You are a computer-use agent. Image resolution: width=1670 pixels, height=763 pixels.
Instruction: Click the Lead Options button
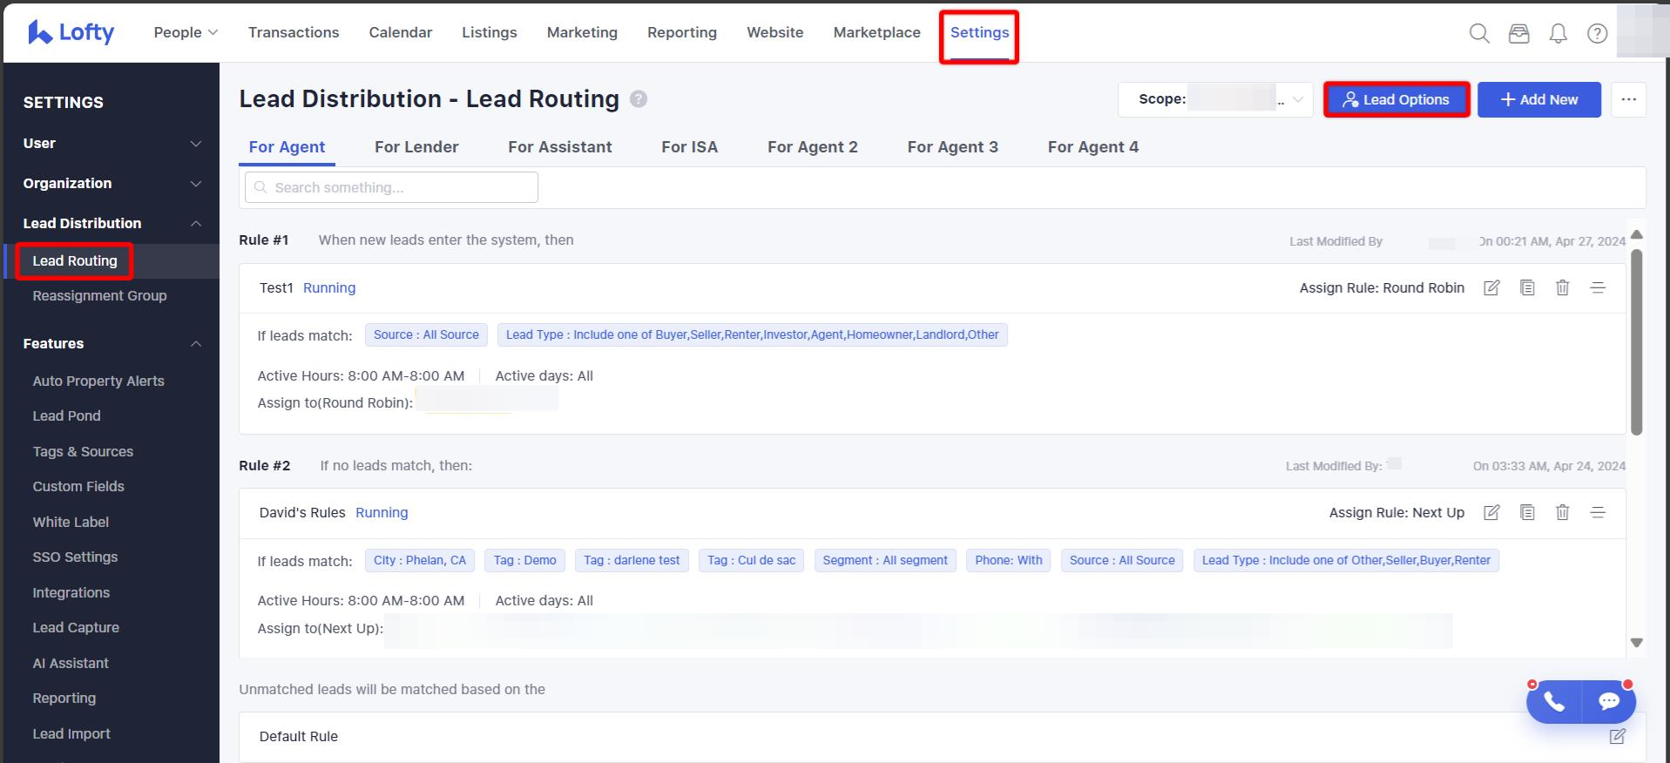pyautogui.click(x=1396, y=99)
